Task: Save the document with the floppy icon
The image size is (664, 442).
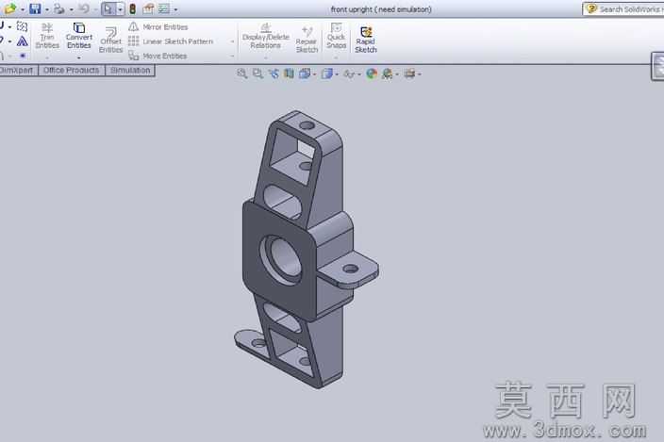Action: pyautogui.click(x=35, y=8)
